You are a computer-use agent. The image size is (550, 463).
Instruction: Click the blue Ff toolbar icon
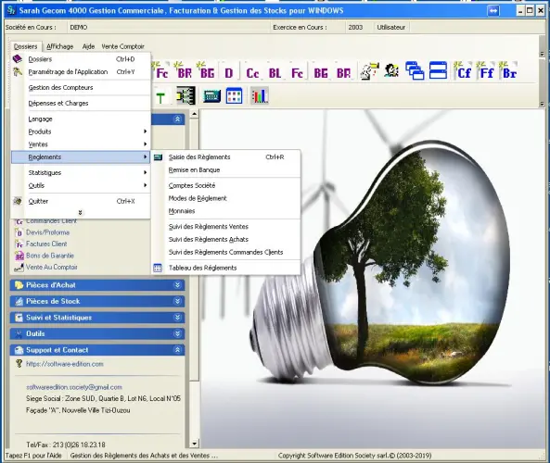click(487, 72)
